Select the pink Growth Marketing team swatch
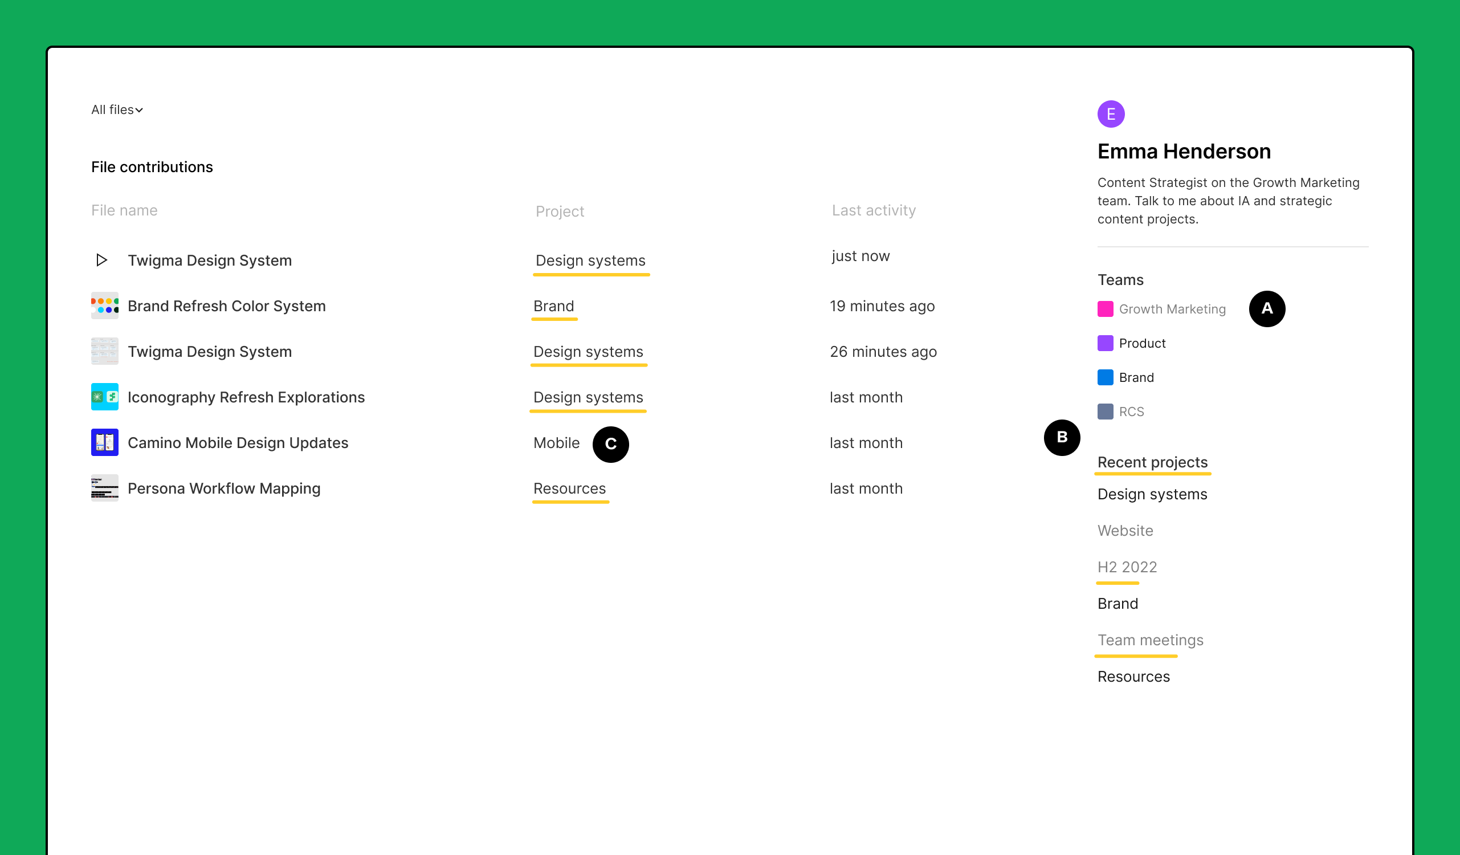Viewport: 1460px width, 855px height. click(1106, 310)
